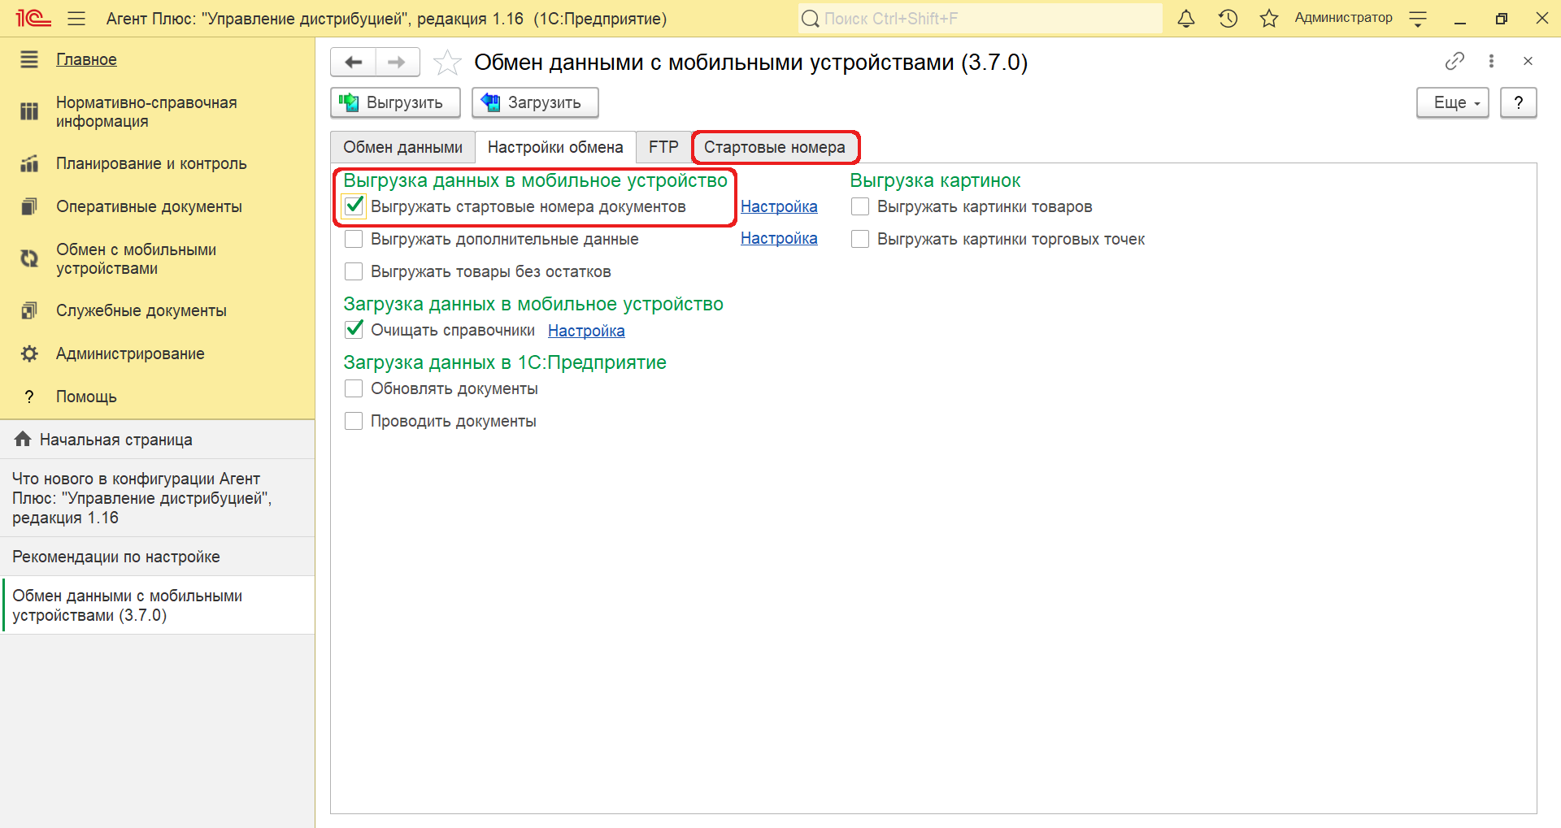Screen dimensions: 1561x828
Task: Open help with ? button
Action: (1518, 102)
